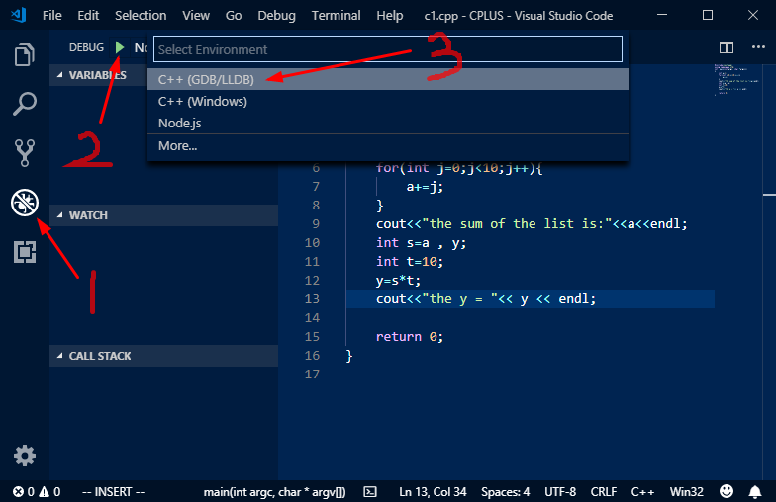Viewport: 776px width, 502px height.
Task: Send feedback via smiley icon
Action: [x=727, y=492]
